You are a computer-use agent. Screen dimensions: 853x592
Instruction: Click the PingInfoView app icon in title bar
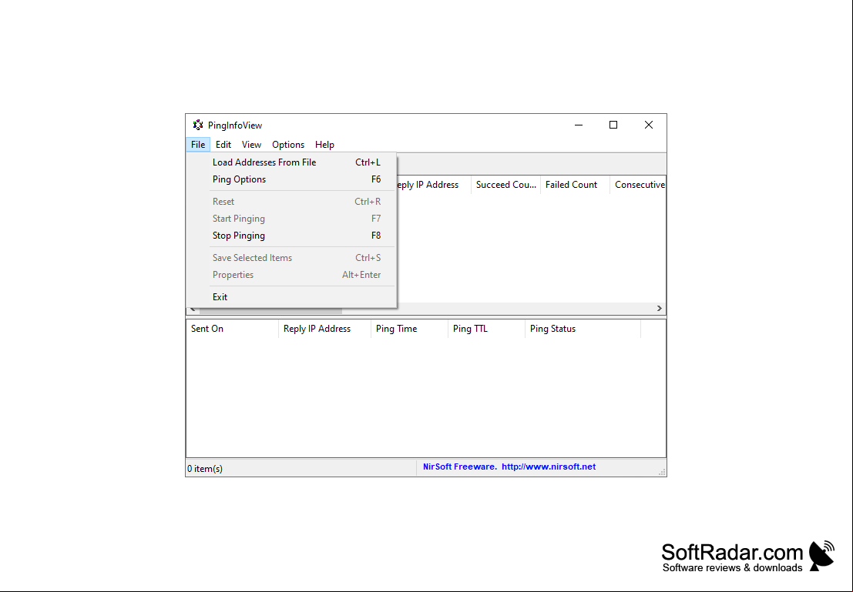tap(198, 125)
